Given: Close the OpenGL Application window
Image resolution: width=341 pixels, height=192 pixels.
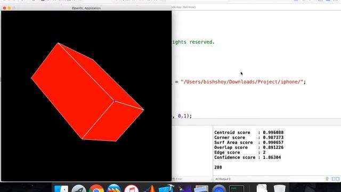Looking at the screenshot, I should coord(5,8).
